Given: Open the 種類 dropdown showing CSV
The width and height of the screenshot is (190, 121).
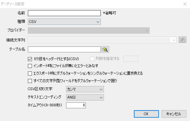Looking at the screenshot, I should [64, 22].
